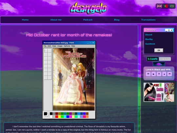Open the k1web badge
177x133 pixels.
pyautogui.click(x=153, y=59)
